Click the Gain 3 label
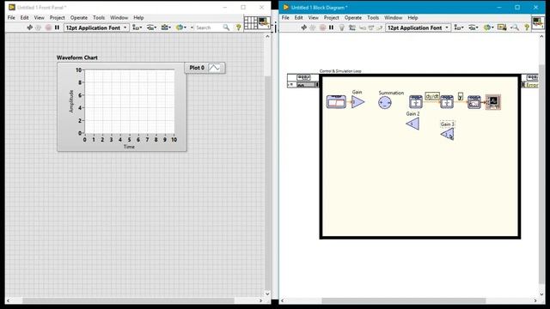The width and height of the screenshot is (550, 309). pos(447,124)
